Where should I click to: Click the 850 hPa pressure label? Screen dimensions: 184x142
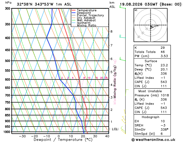pos(8,115)
